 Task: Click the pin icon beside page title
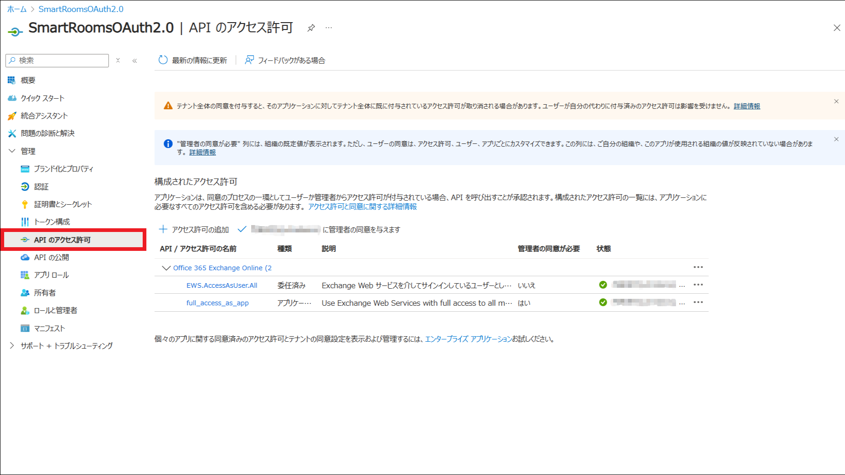point(311,28)
